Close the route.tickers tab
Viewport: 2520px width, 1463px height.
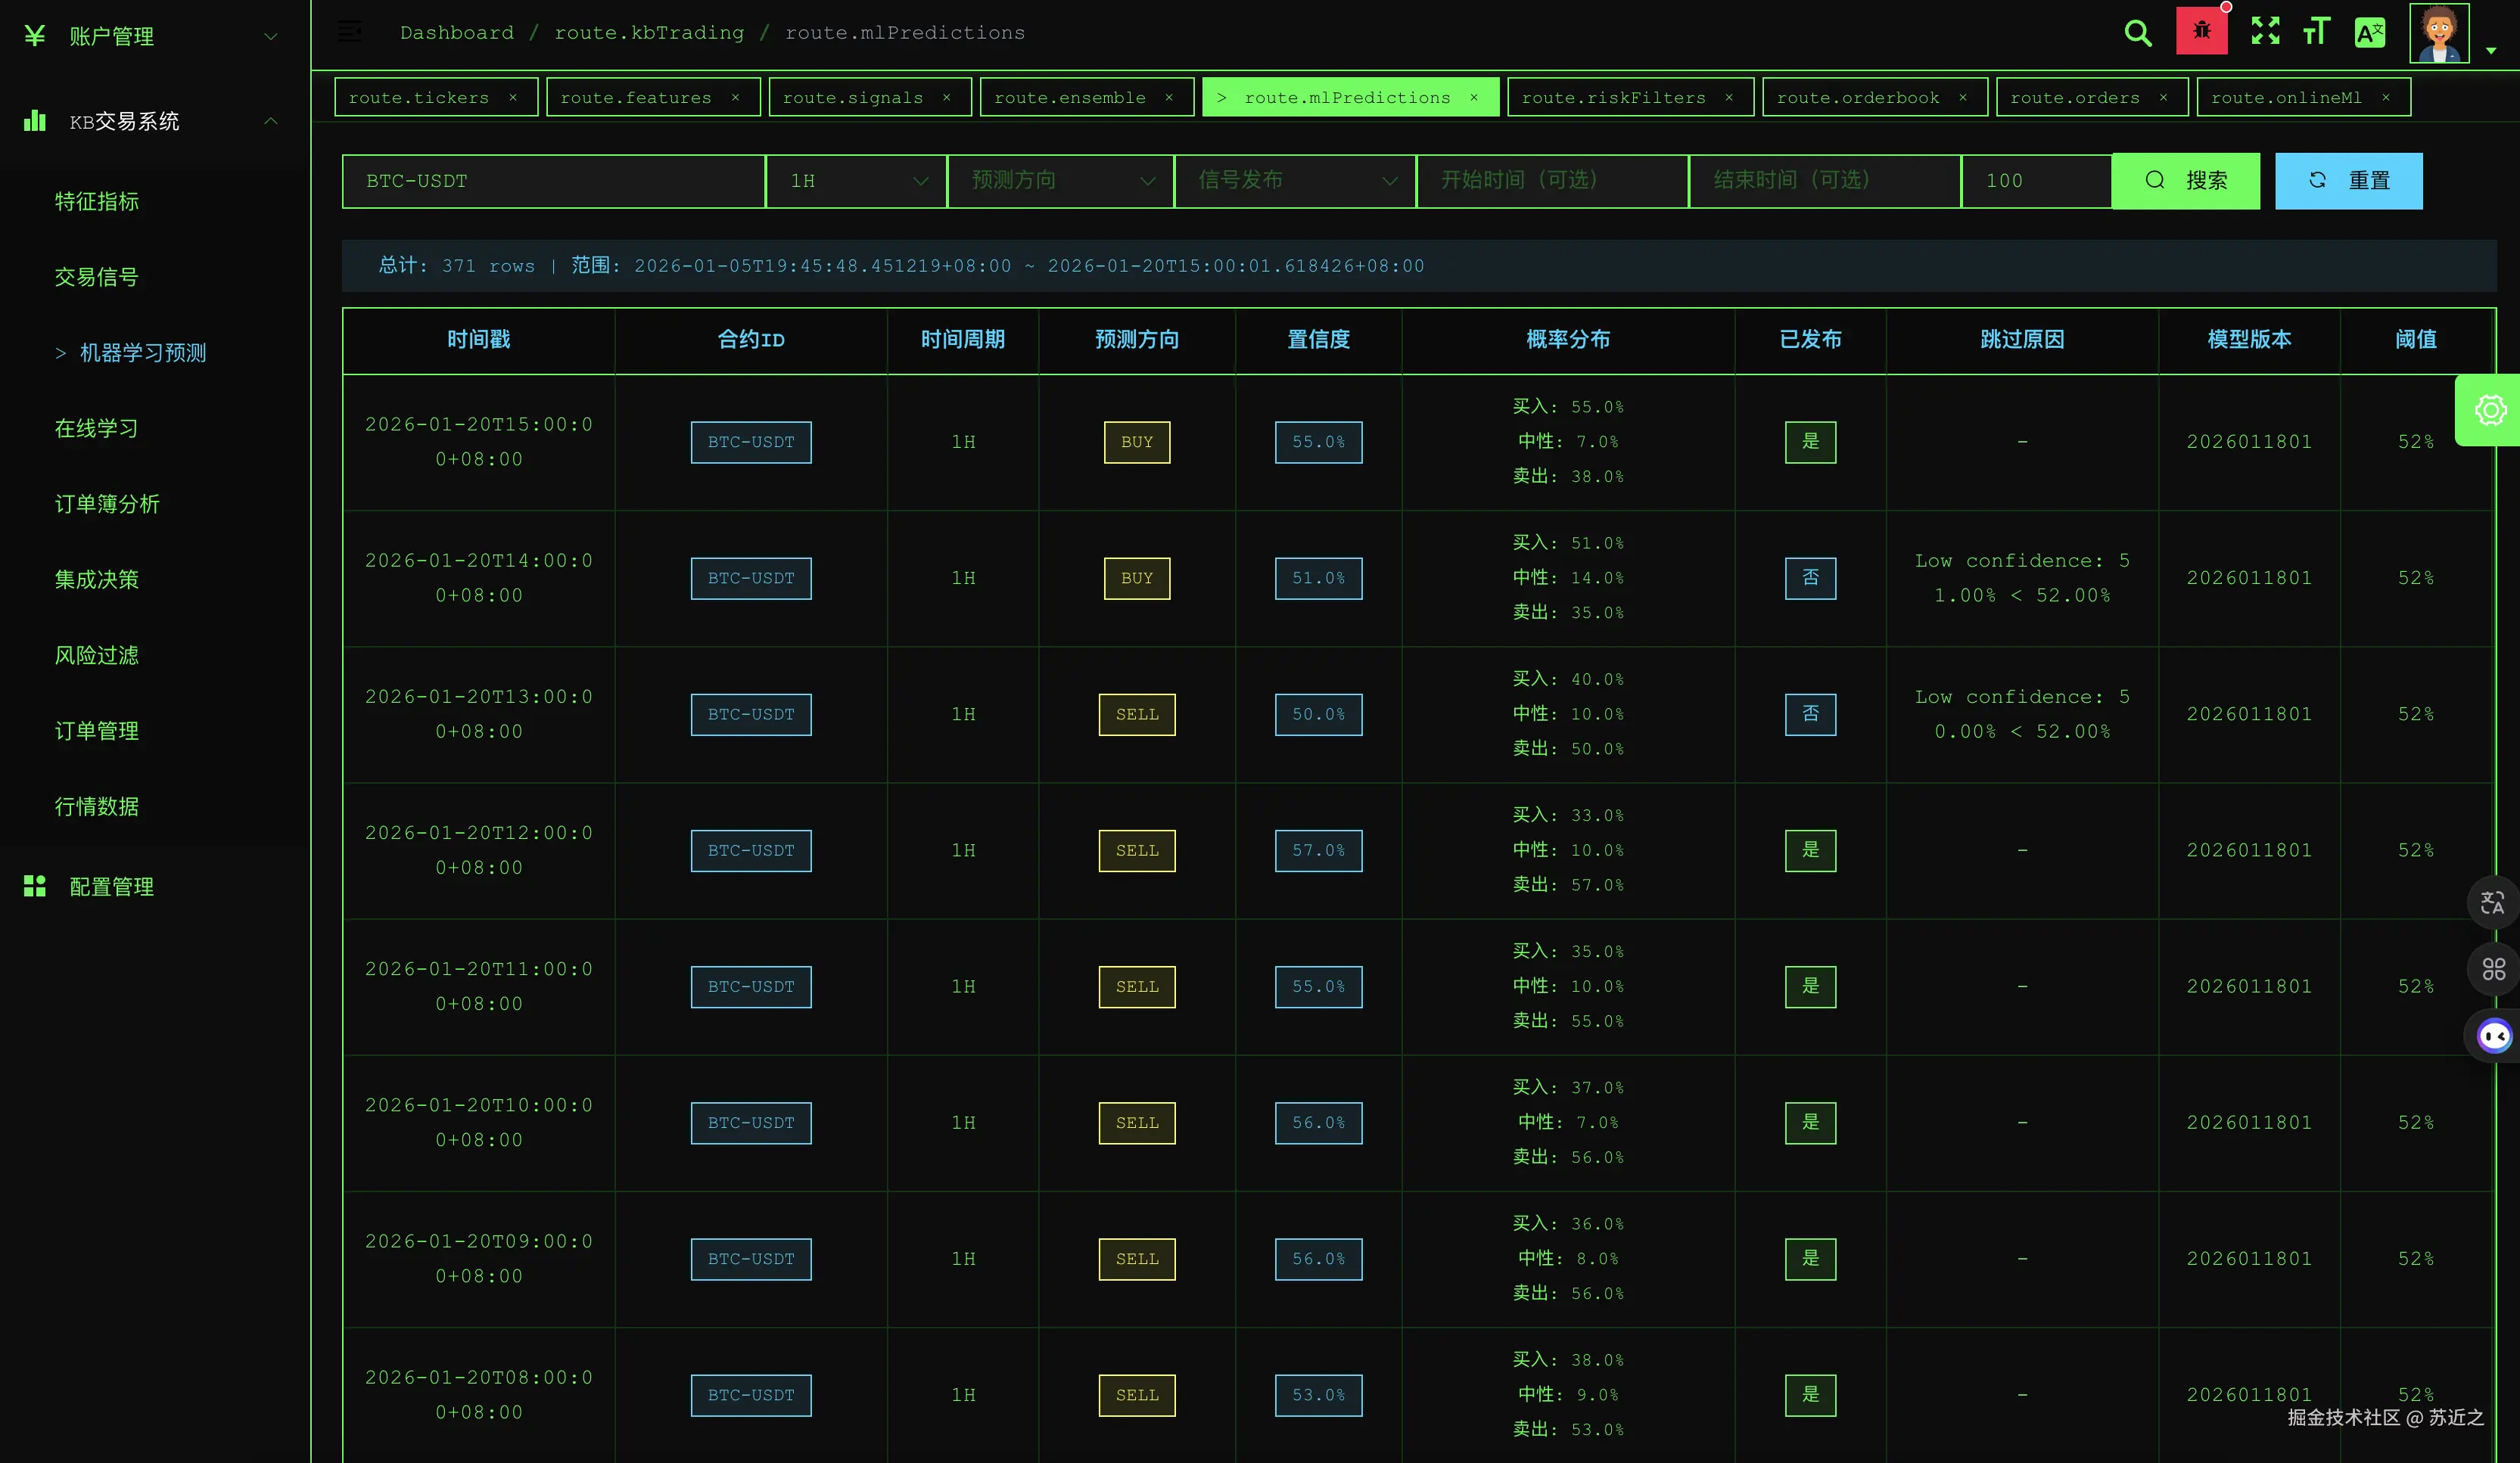pos(513,97)
